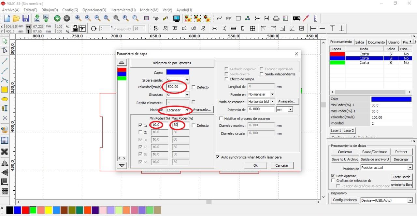
Task: Open a file with the folder icon
Action: click(16, 19)
